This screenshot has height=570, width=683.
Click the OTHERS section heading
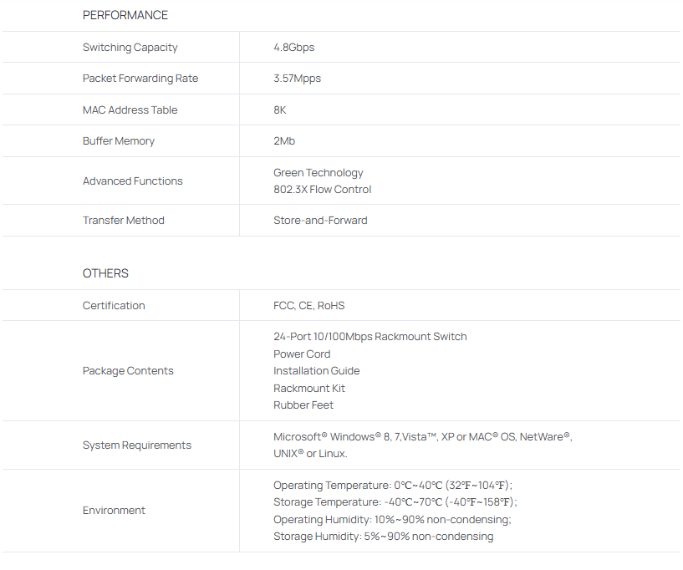tap(105, 273)
